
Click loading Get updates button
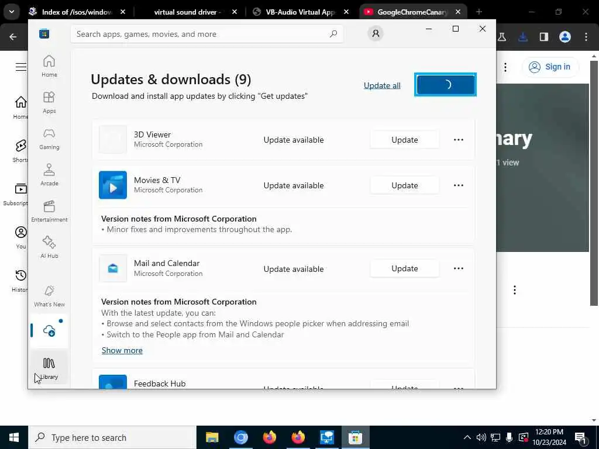[445, 84]
